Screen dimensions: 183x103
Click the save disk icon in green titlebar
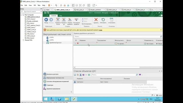pos(45,13)
